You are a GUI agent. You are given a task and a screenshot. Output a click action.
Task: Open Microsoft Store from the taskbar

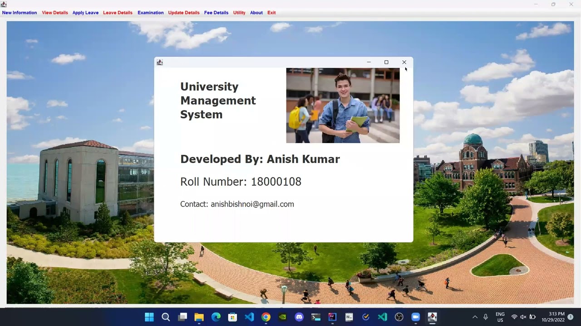pyautogui.click(x=232, y=317)
